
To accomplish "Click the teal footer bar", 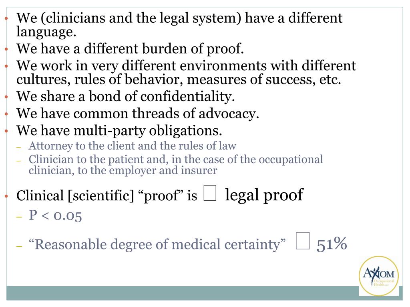I will coord(183,293).
